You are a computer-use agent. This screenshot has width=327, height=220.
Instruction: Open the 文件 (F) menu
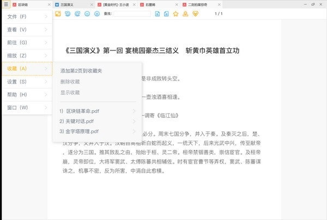27,17
